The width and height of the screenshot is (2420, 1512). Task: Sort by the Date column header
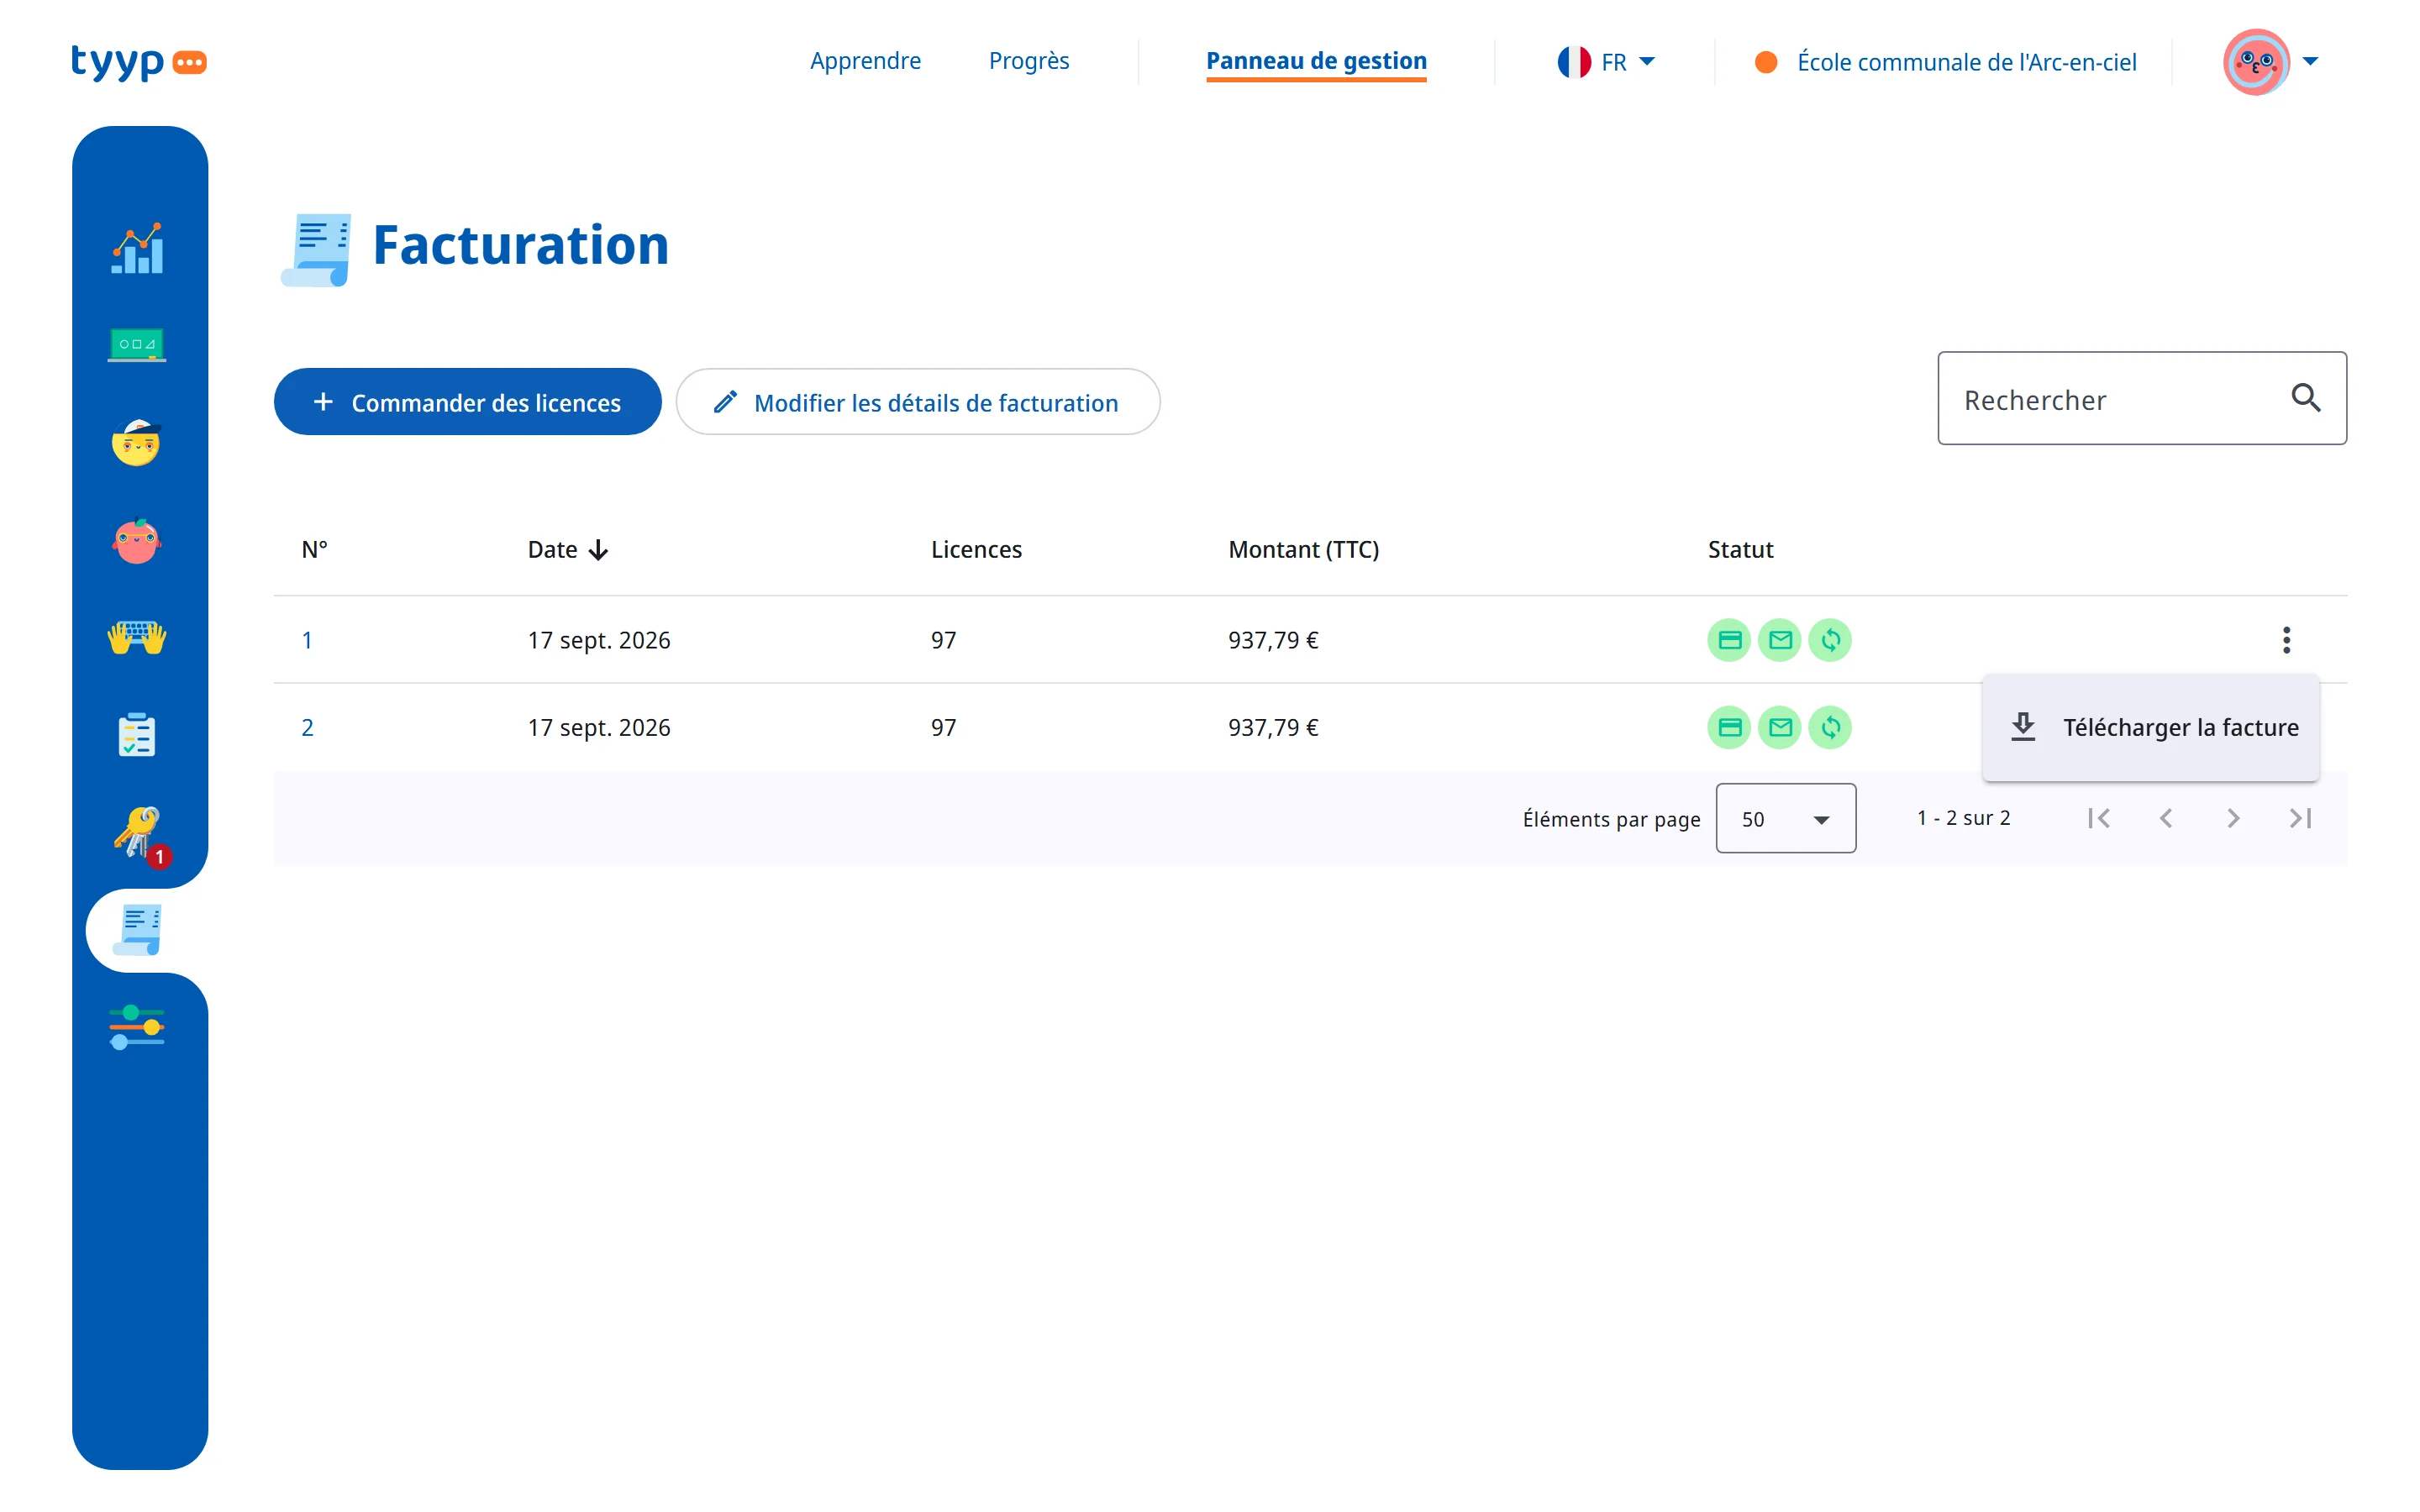point(567,550)
